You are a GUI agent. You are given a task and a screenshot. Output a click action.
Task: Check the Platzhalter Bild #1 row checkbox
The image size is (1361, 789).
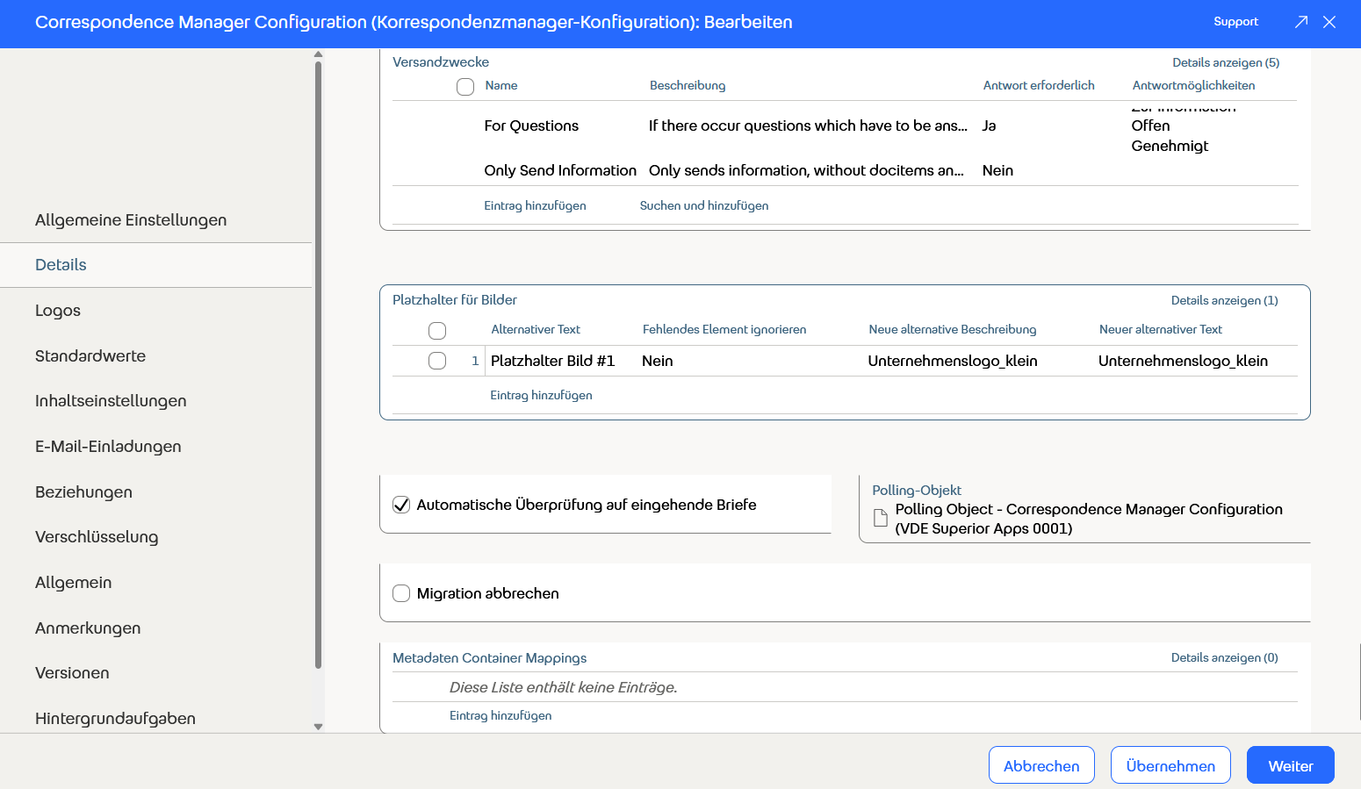pos(437,361)
